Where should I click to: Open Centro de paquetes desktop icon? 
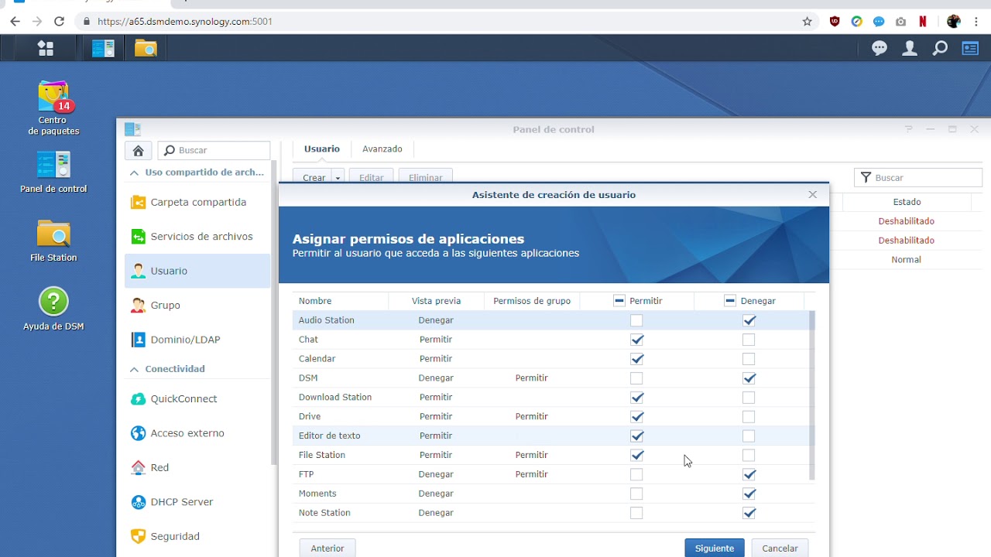tap(53, 108)
